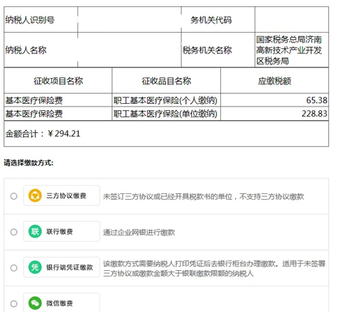Click 职工基本医疗保险(单位缴纳) cell
341x312 pixels.
(x=166, y=114)
